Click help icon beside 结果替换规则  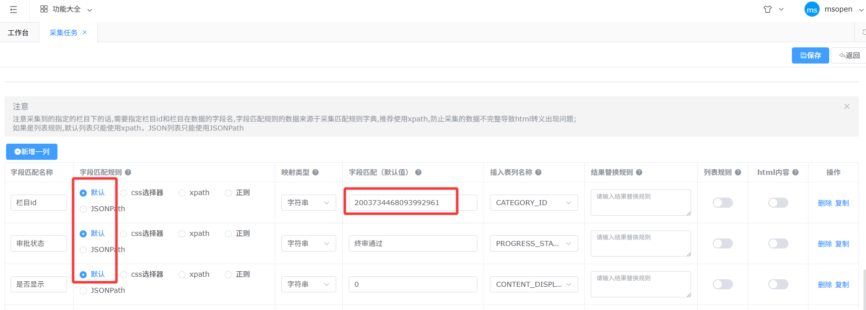coord(639,172)
